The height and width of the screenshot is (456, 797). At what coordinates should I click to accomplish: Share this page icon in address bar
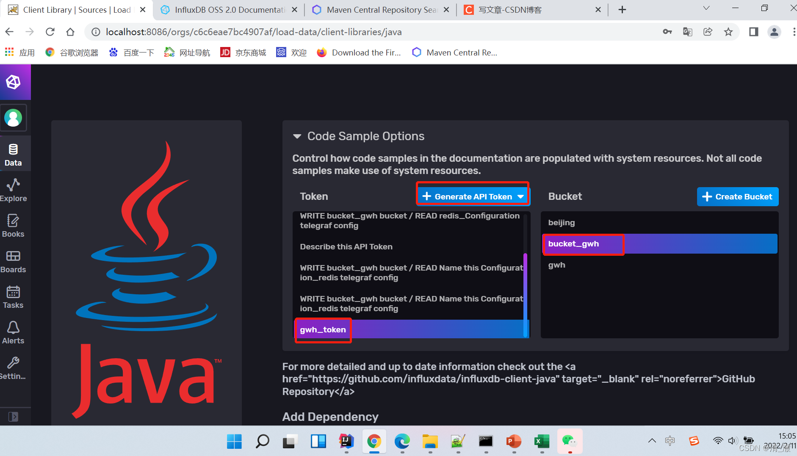click(x=708, y=32)
